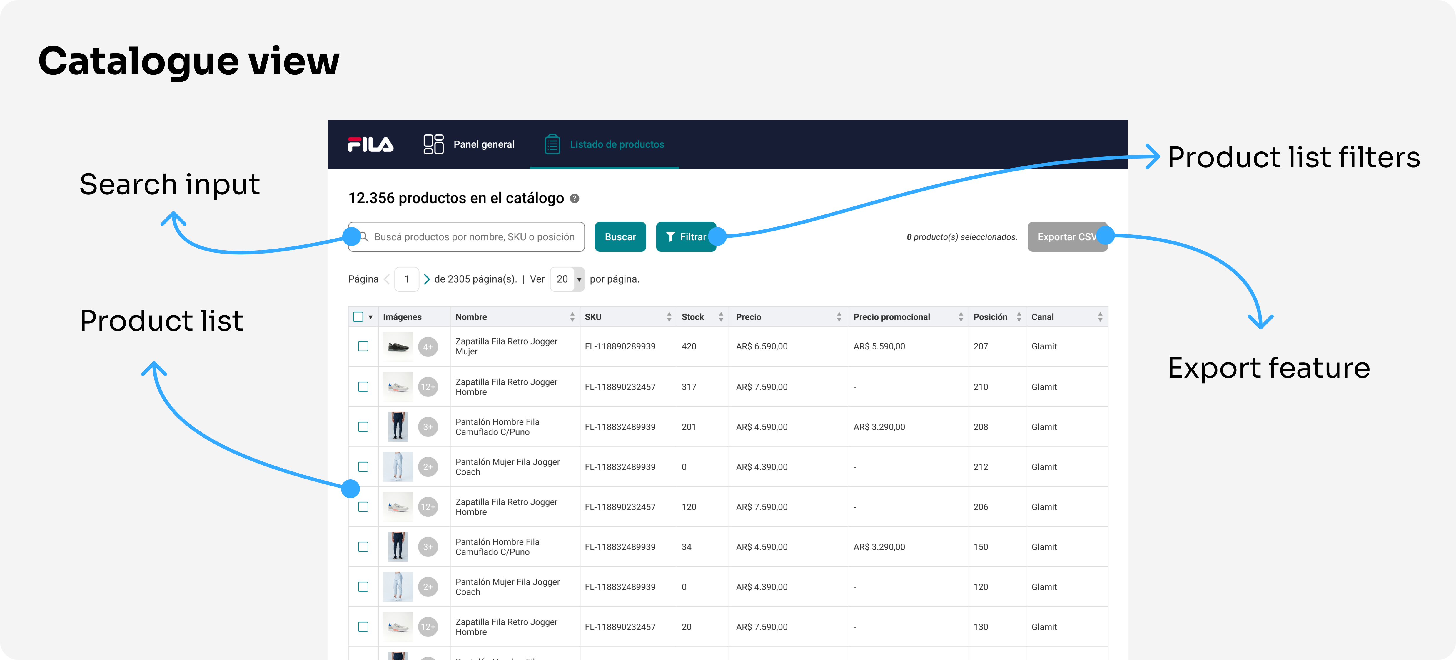This screenshot has width=1456, height=660.
Task: Open Listado de productos tab
Action: (616, 144)
